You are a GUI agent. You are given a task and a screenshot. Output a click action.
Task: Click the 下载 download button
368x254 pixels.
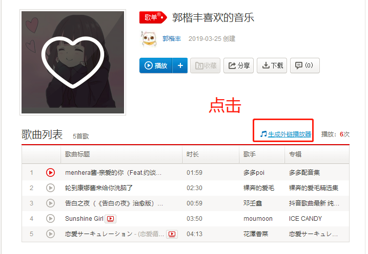coord(272,65)
